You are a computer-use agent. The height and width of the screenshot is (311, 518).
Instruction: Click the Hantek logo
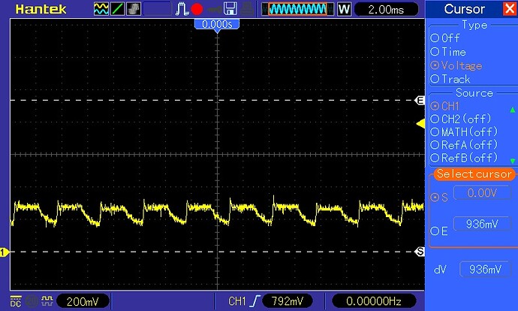pyautogui.click(x=41, y=9)
